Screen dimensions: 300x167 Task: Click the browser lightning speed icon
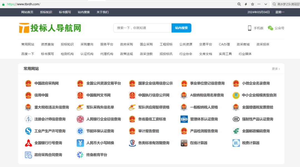pos(246,4)
